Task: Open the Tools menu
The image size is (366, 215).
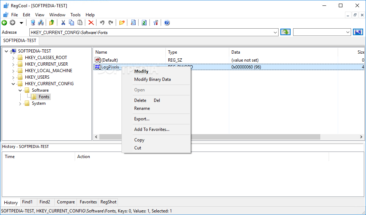Action: [x=75, y=15]
